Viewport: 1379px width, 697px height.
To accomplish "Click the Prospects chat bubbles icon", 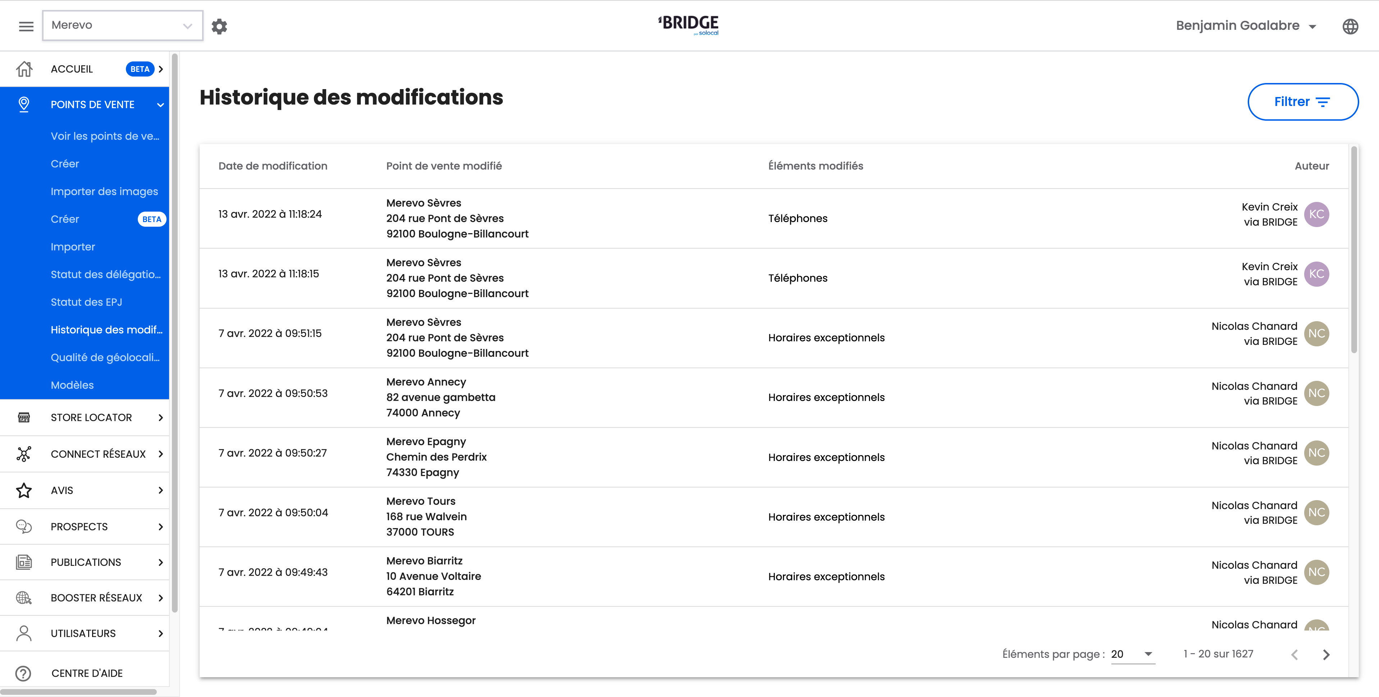I will click(23, 526).
